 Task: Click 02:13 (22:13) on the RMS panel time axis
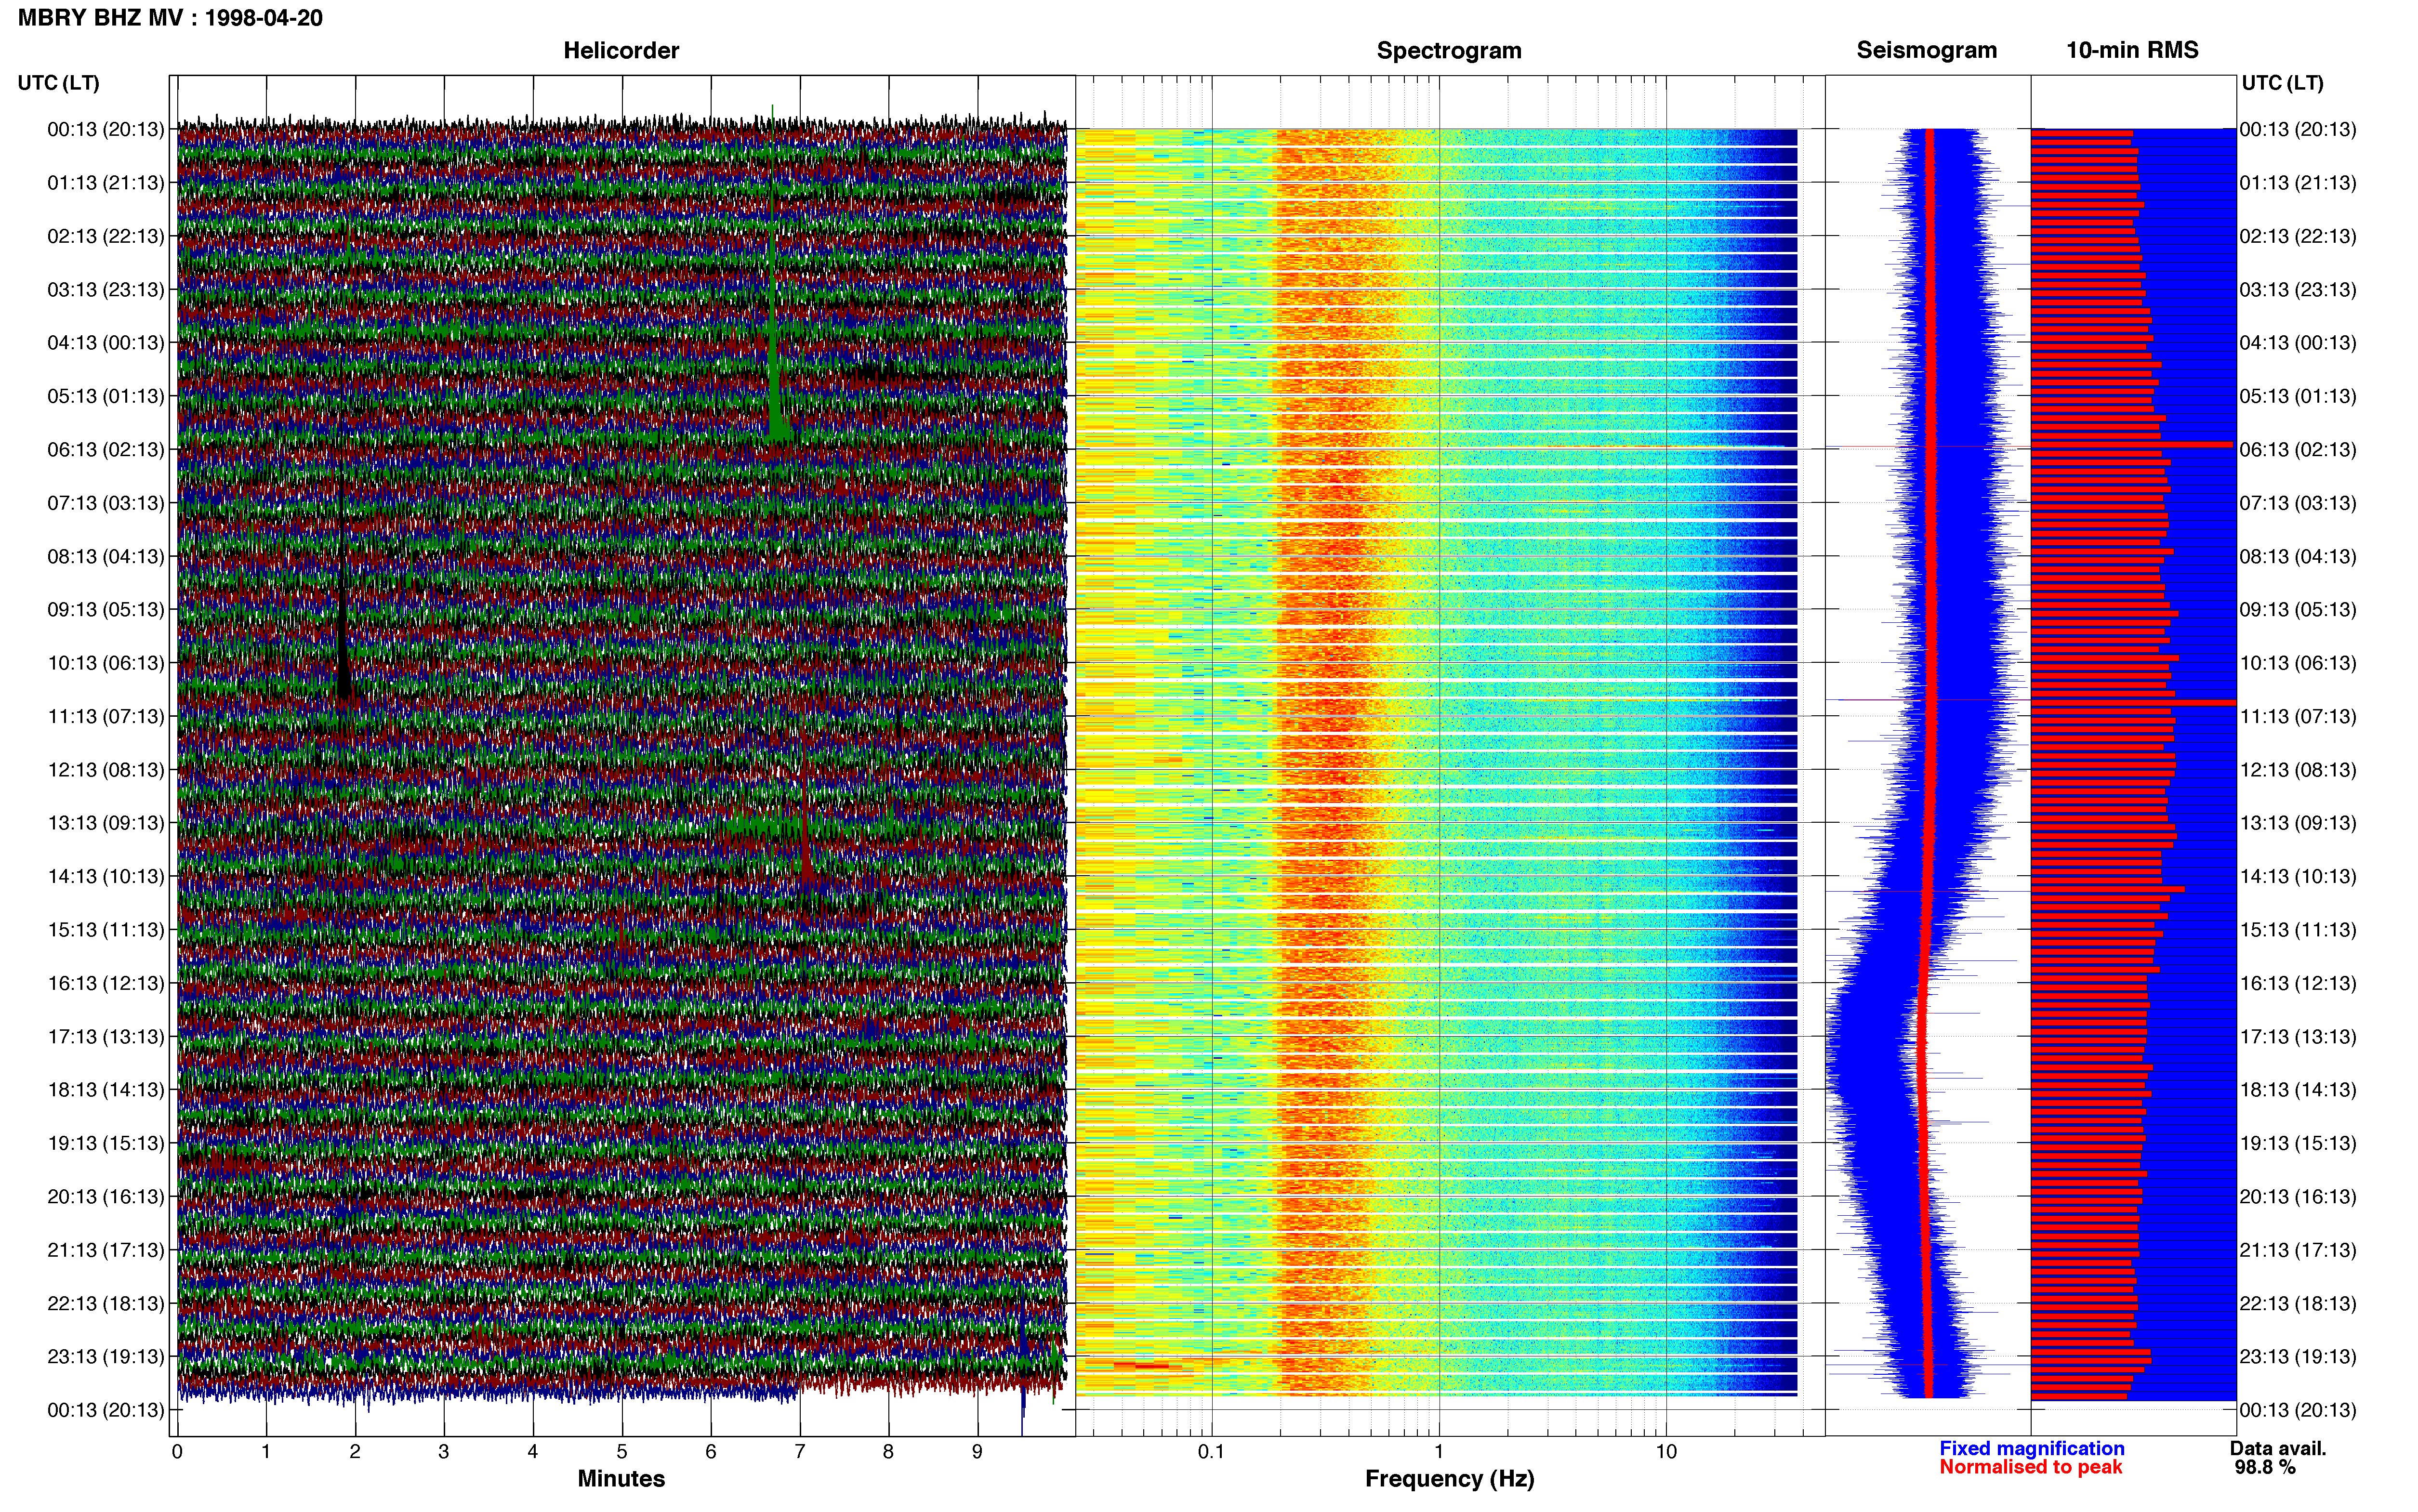click(2298, 237)
